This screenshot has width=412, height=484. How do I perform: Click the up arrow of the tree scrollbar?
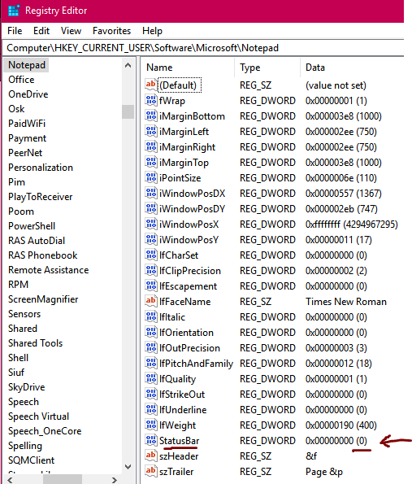tap(128, 65)
